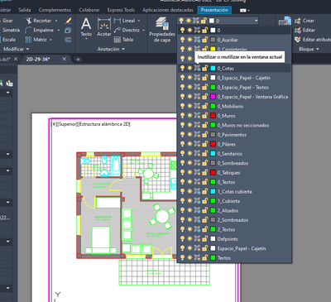Click sun freeze icon of Defpoints layer

189,239
